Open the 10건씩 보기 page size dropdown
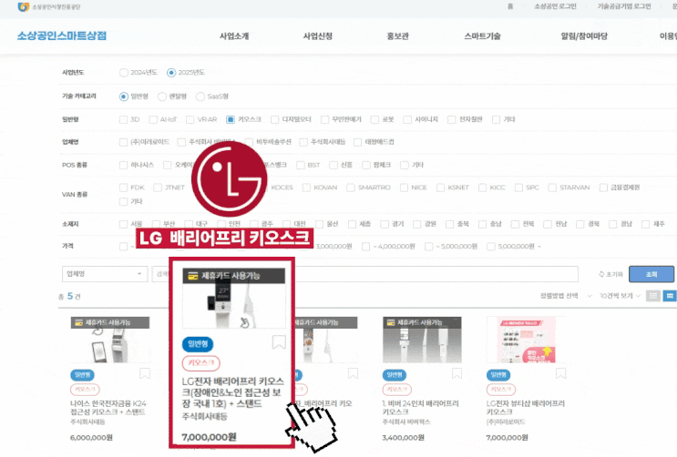The width and height of the screenshot is (677, 457). (x=620, y=296)
